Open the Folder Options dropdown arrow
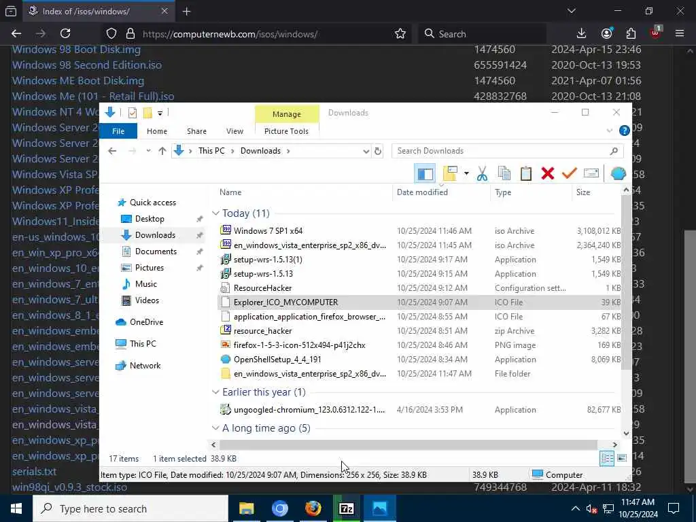 click(466, 173)
